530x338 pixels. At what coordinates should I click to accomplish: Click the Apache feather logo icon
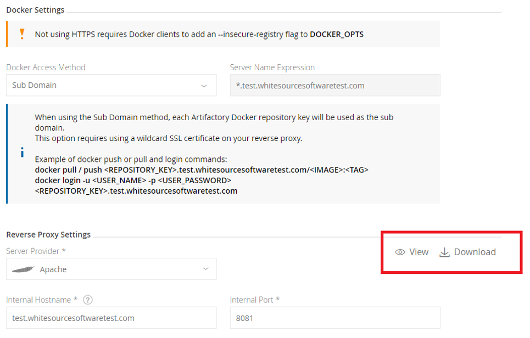(23, 269)
